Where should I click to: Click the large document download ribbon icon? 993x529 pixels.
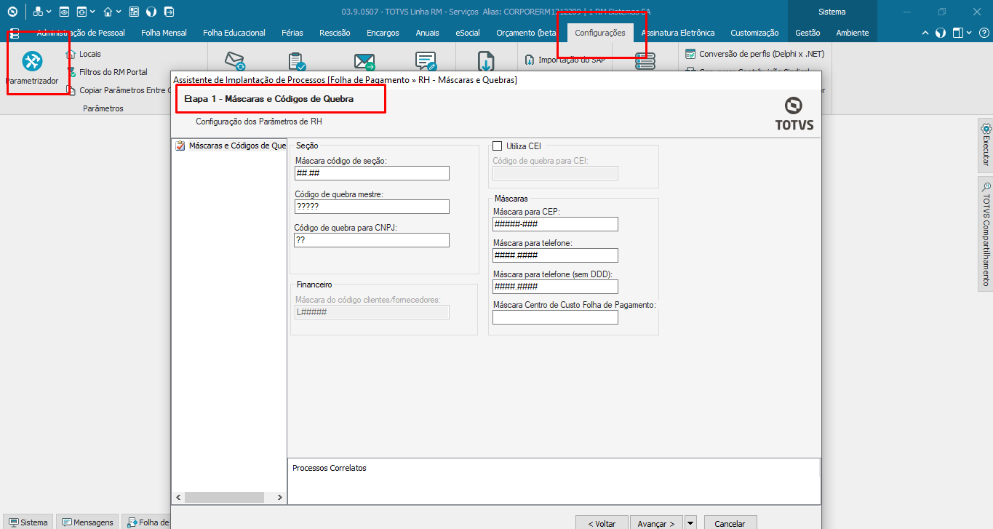pyautogui.click(x=486, y=61)
